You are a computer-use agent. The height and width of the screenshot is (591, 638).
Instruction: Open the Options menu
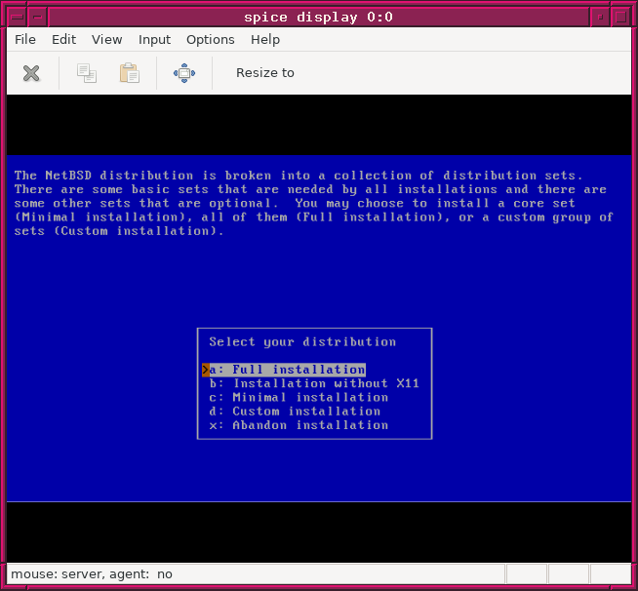tap(210, 40)
